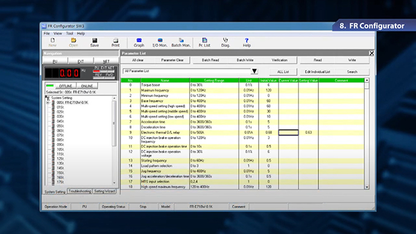The width and height of the screenshot is (416, 234).
Task: Open a file with the Open icon
Action: click(x=74, y=42)
